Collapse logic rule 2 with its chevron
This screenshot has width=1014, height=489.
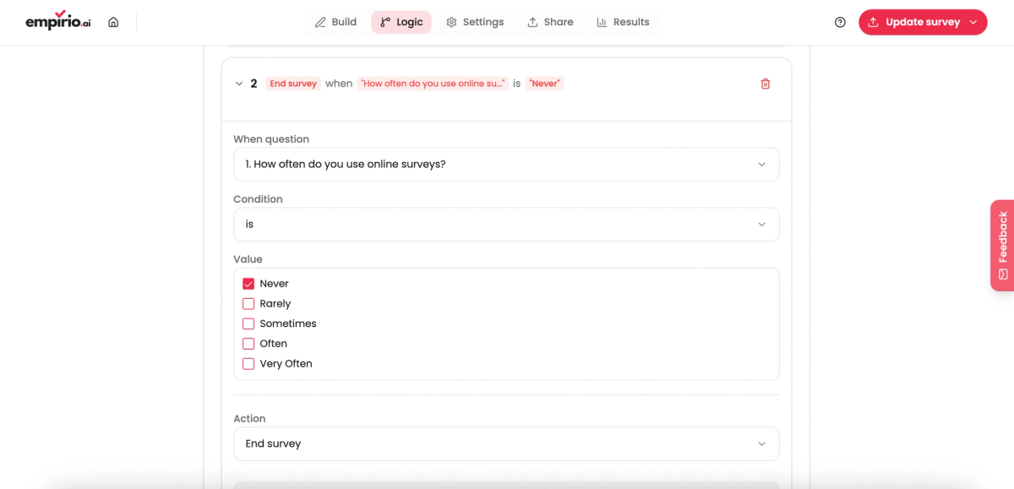pos(238,84)
